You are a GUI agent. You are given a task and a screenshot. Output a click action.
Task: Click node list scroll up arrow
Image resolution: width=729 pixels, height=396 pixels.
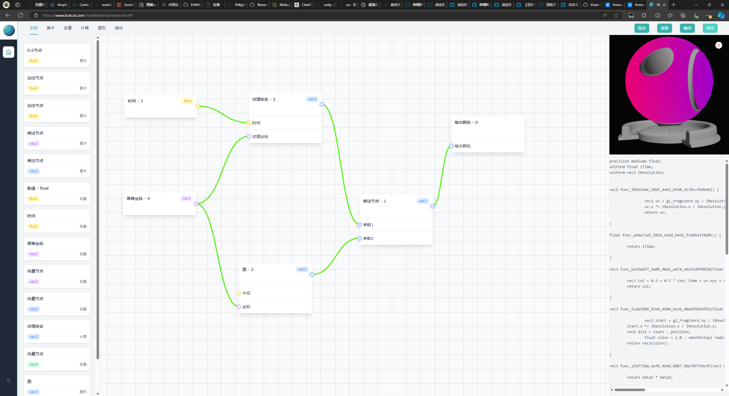tap(98, 37)
